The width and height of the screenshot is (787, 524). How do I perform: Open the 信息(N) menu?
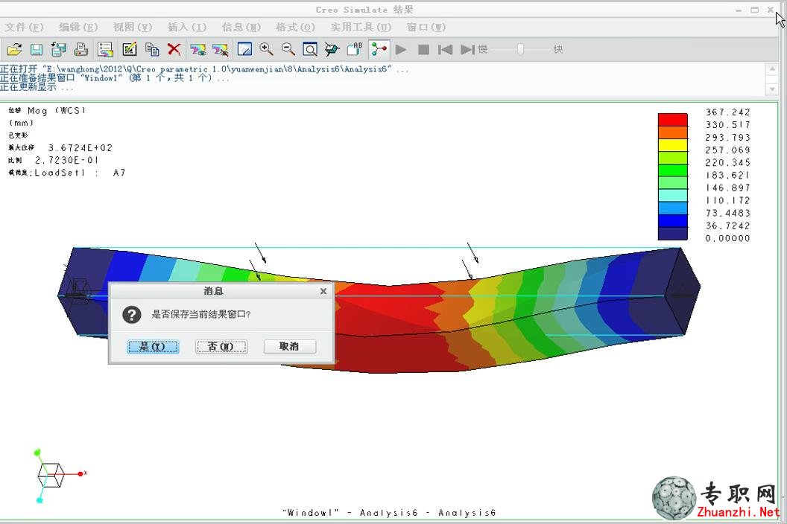point(241,27)
